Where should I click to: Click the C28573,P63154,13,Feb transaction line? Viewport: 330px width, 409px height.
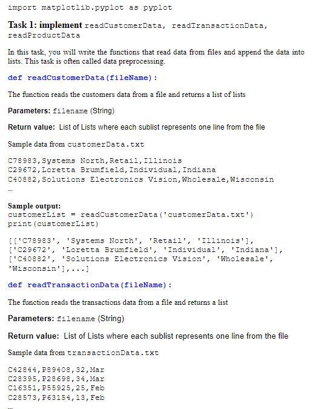click(x=56, y=397)
